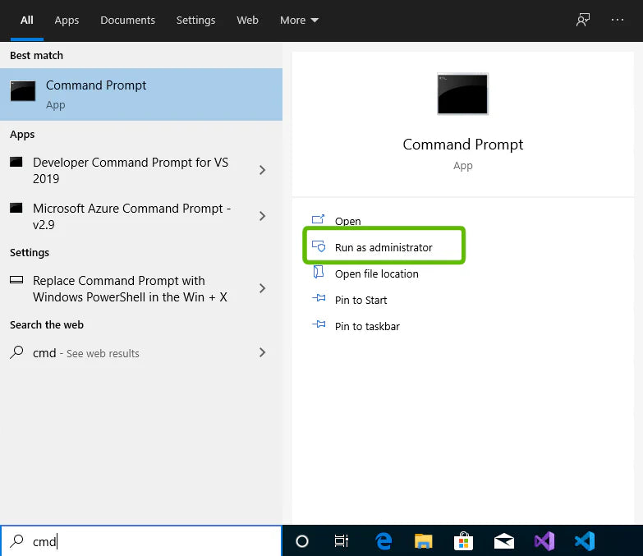This screenshot has height=556, width=643.
Task: Launch Visual Studio Code from taskbar
Action: (584, 541)
